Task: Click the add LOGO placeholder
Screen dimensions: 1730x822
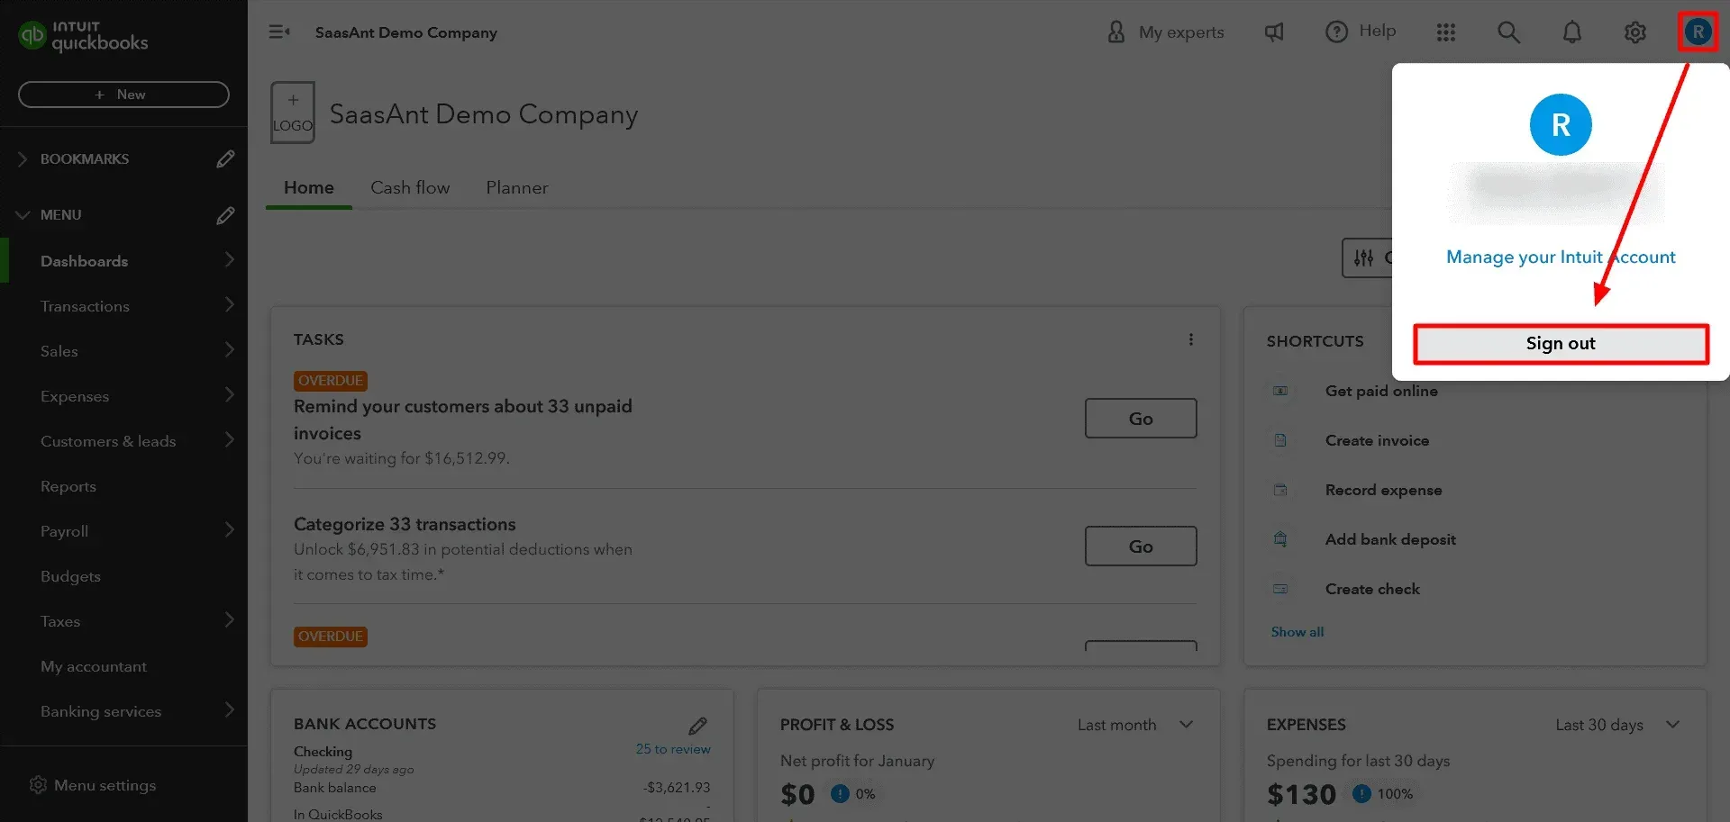Action: point(293,113)
